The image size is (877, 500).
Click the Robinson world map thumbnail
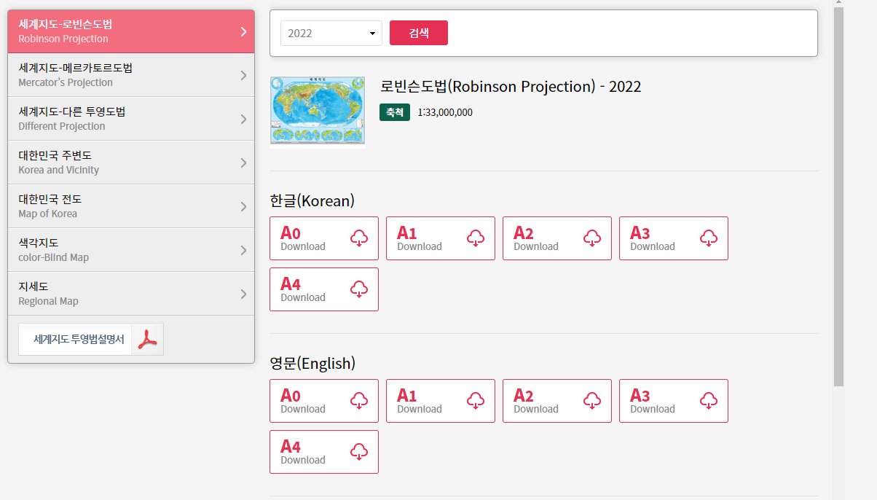[317, 109]
